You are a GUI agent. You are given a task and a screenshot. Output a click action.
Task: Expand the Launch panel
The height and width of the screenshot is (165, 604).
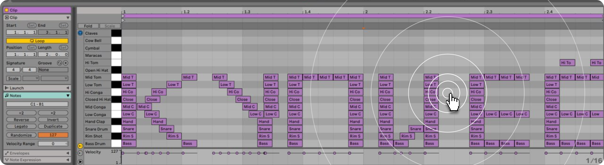click(x=67, y=88)
